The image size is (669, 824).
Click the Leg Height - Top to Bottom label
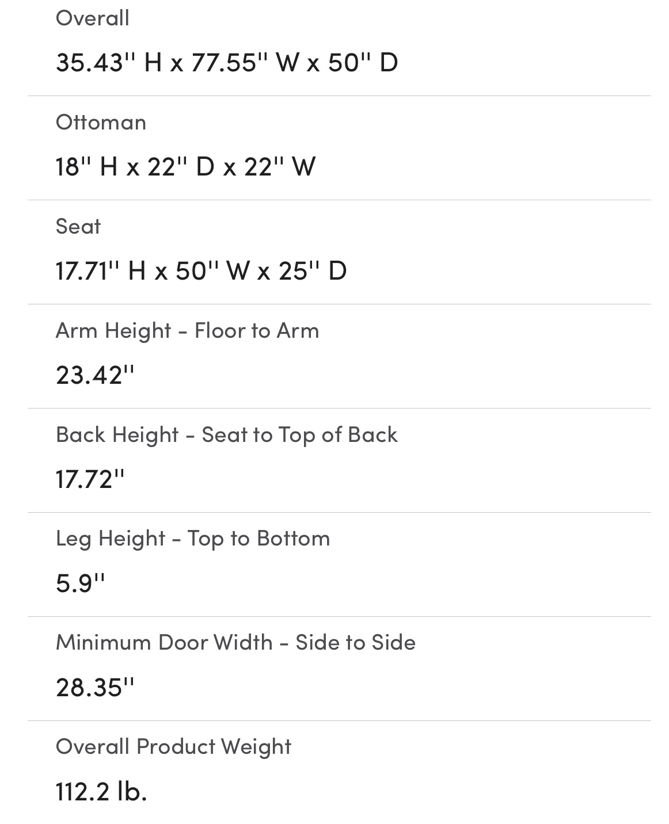[x=193, y=539]
